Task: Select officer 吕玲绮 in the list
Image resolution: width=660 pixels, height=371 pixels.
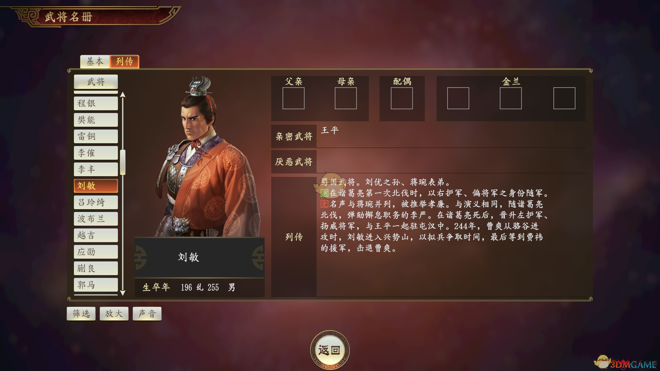Action: pyautogui.click(x=96, y=202)
